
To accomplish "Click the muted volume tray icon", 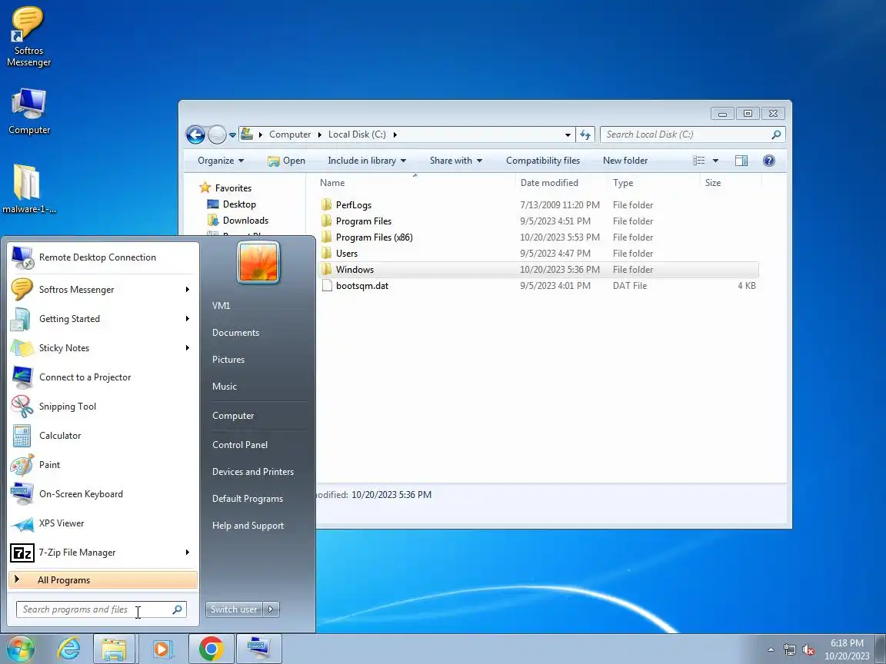I will [x=808, y=650].
